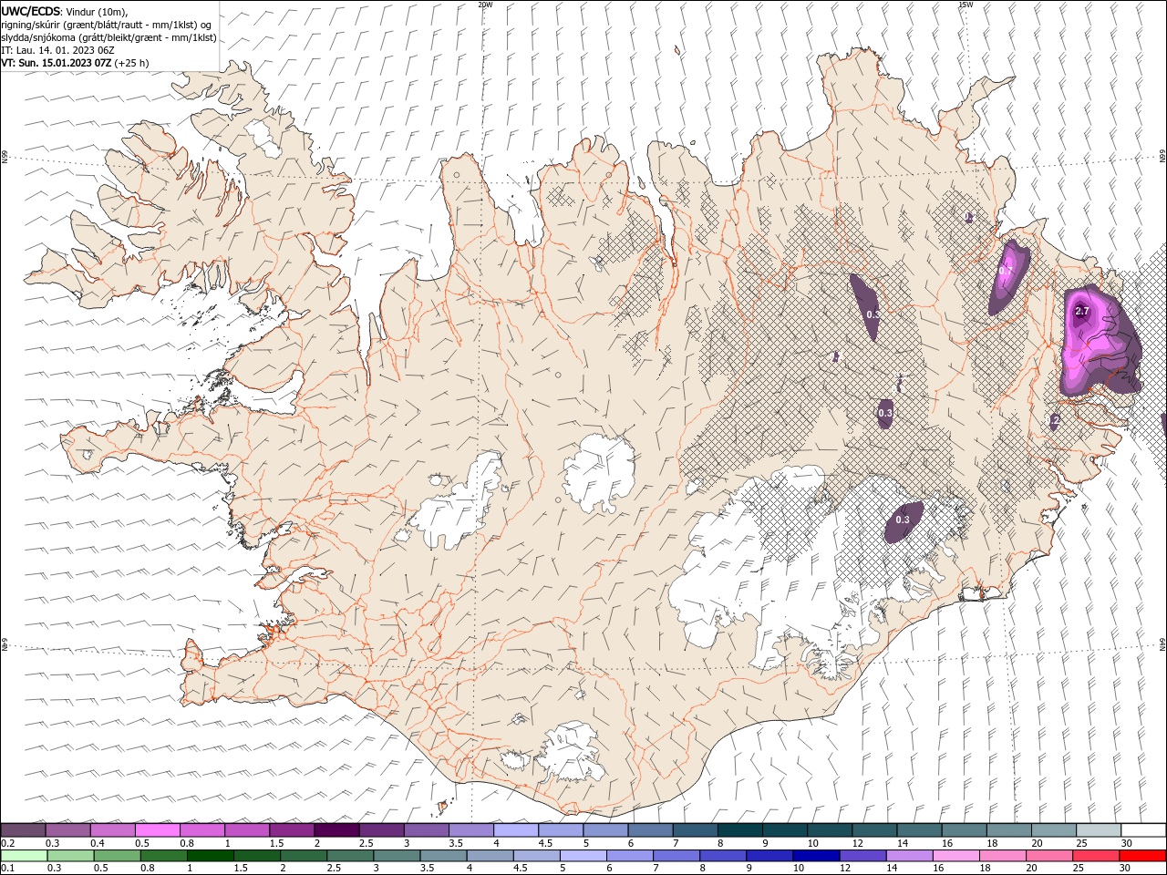Pick rain legend swatch between 3 and 3.5
This screenshot has width=1167, height=875.
point(396,856)
